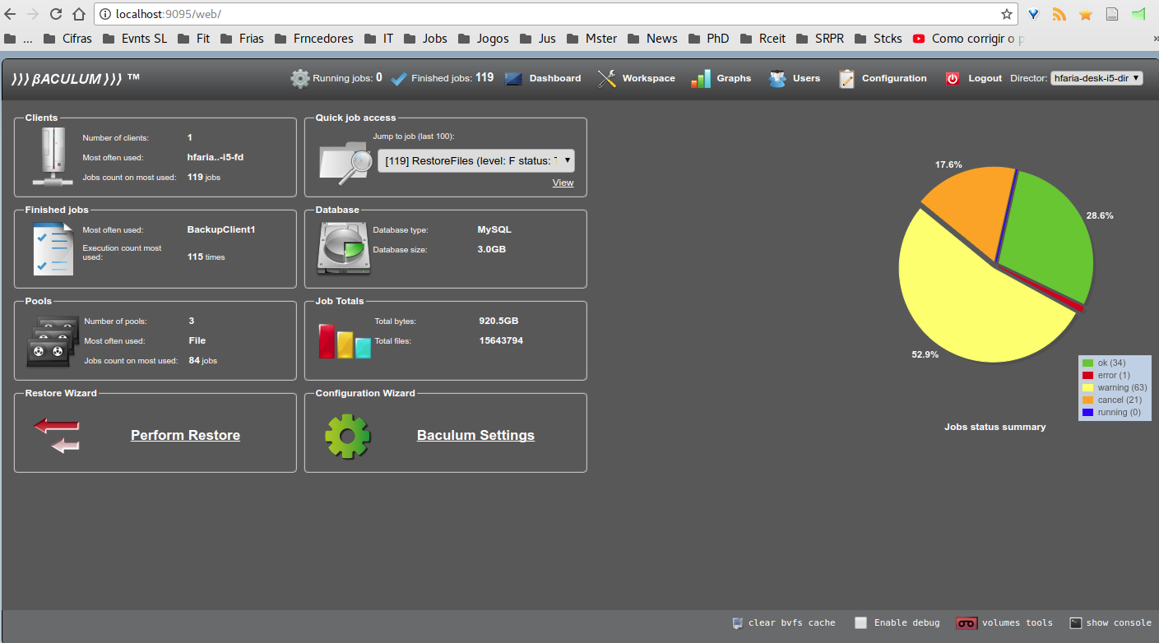Open the Baculum Settings link
This screenshot has width=1159, height=643.
[x=475, y=435]
